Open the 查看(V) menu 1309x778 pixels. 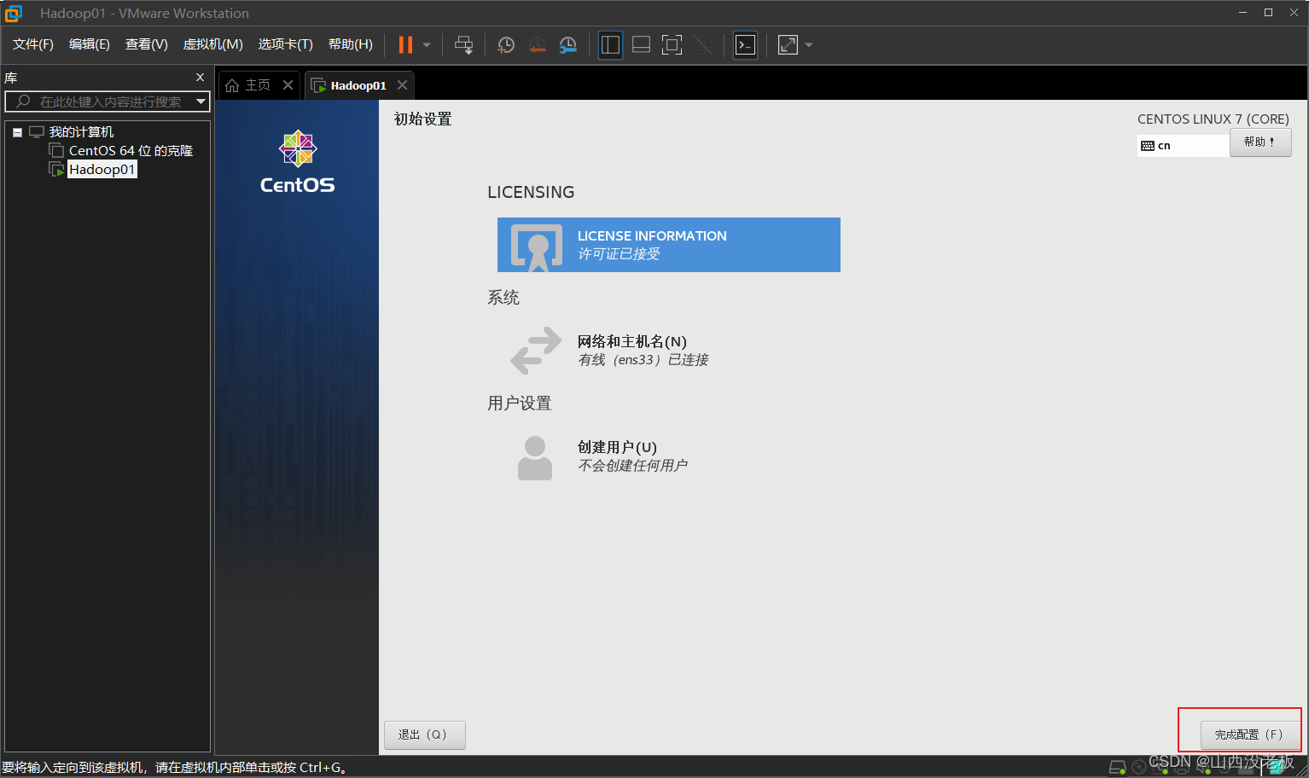pos(147,44)
